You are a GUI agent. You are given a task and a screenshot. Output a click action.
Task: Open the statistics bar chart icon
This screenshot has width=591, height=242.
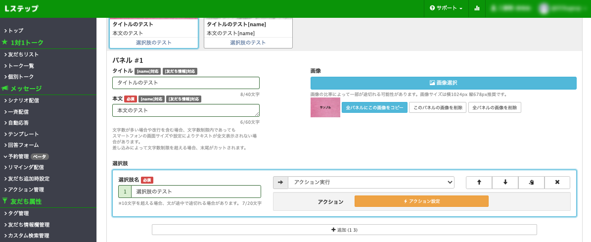[x=477, y=8]
